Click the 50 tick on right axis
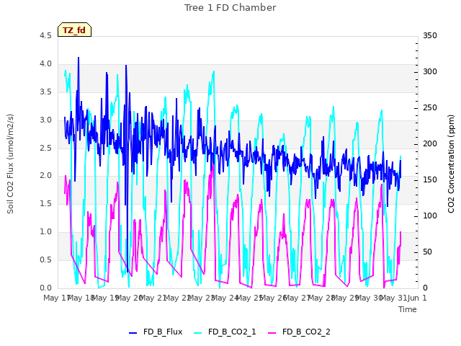The height and width of the screenshot is (346, 461). coord(427,252)
